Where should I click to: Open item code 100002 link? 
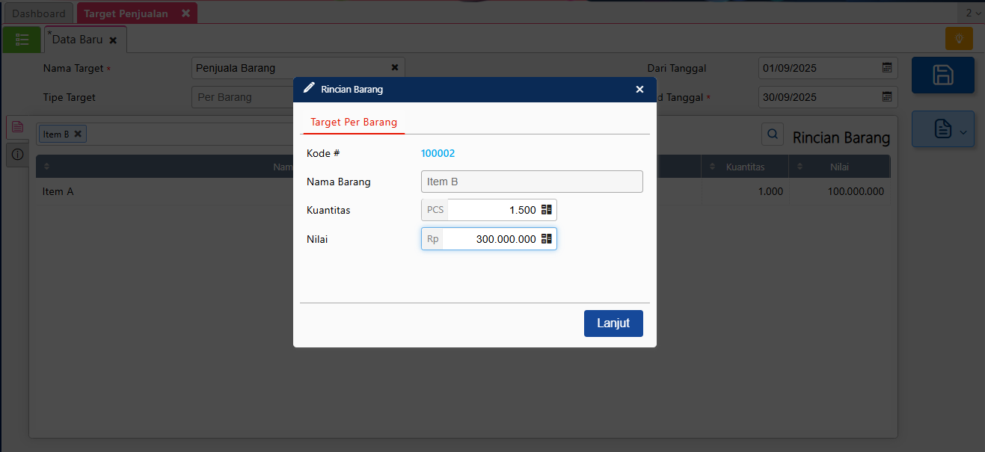(x=438, y=153)
